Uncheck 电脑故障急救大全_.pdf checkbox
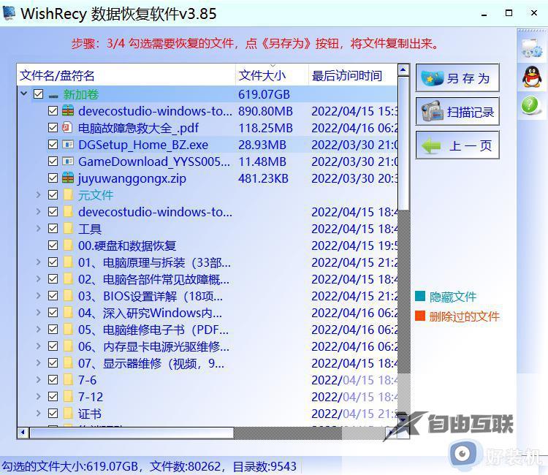 click(x=53, y=128)
